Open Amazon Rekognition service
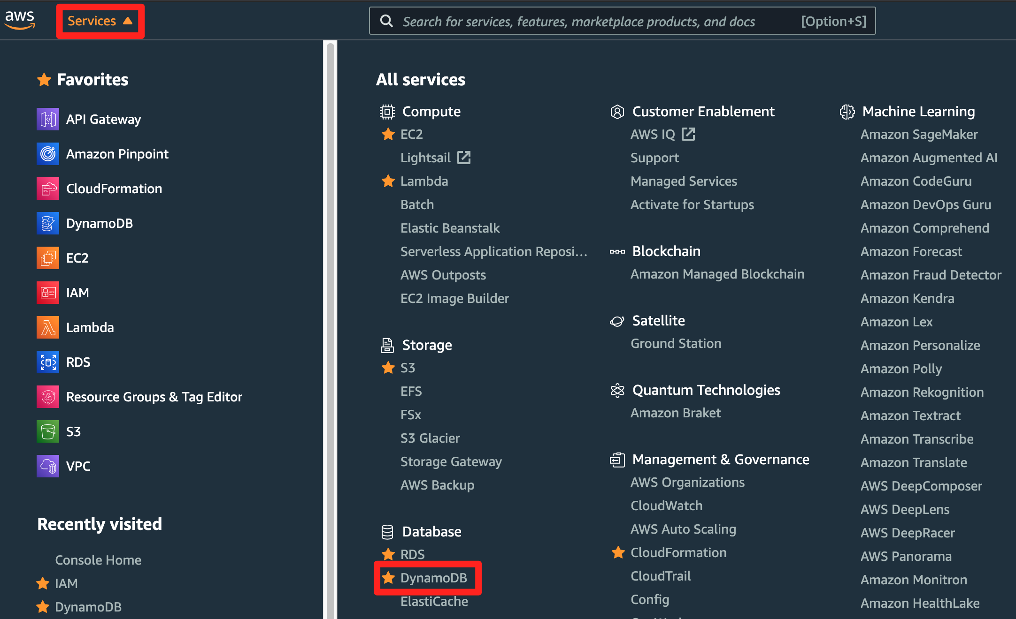 [922, 392]
